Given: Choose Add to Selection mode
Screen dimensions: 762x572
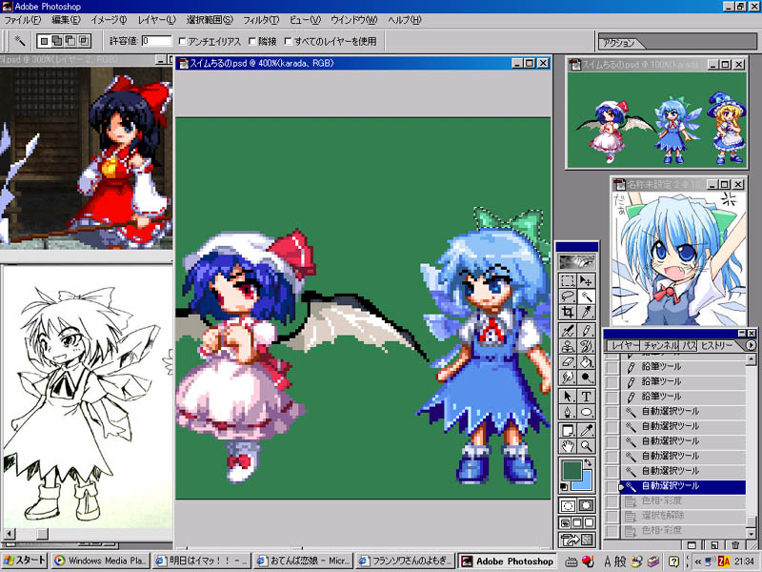Looking at the screenshot, I should click(57, 41).
